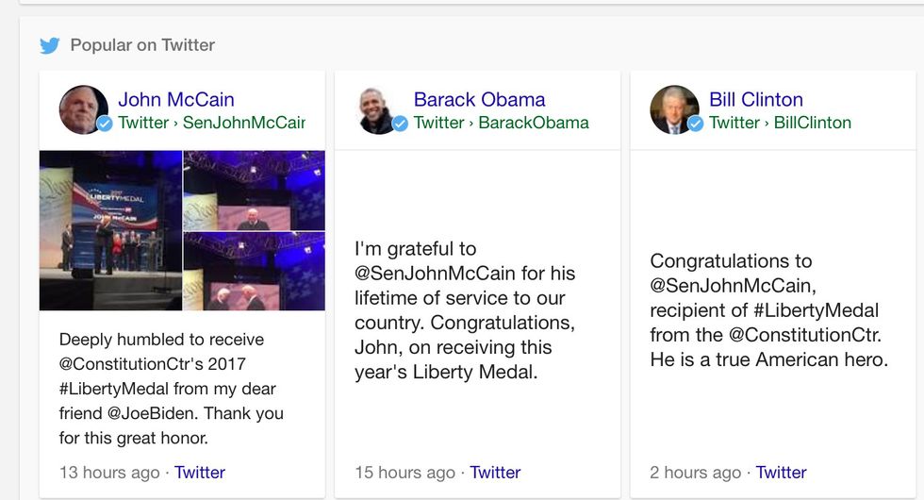Click Barack Obama's profile avatar

pos(379,108)
